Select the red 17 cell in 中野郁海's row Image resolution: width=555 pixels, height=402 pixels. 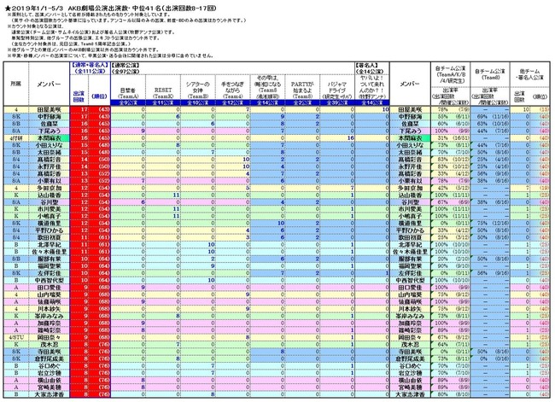79,116
